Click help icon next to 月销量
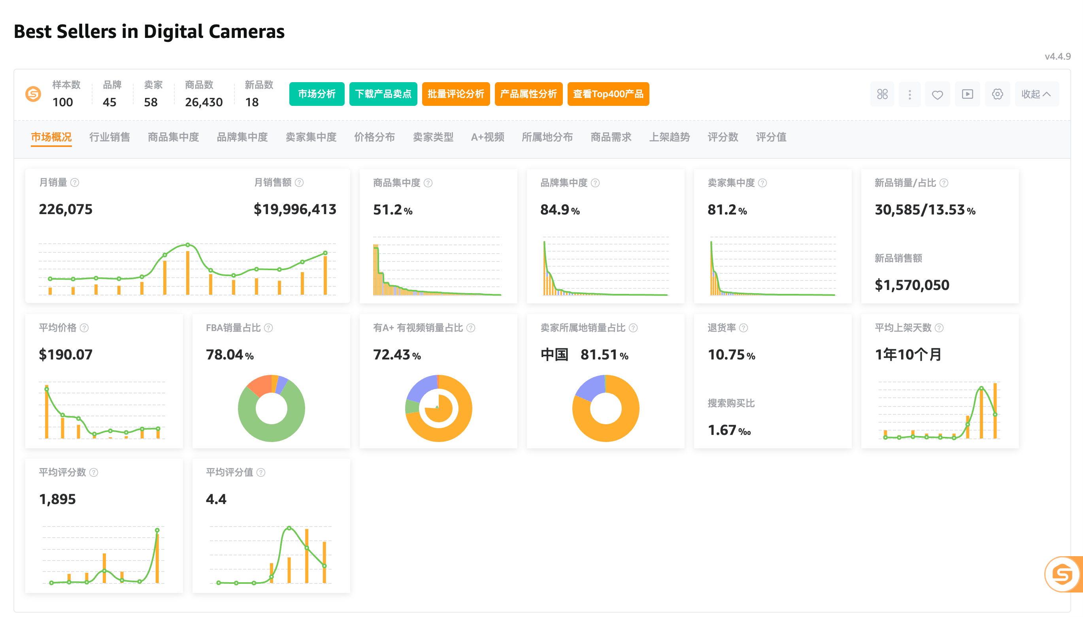Viewport: 1083px width, 617px height. pos(75,182)
